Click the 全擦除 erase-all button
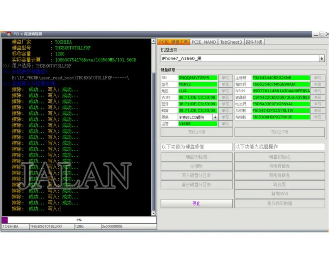 click(x=197, y=166)
